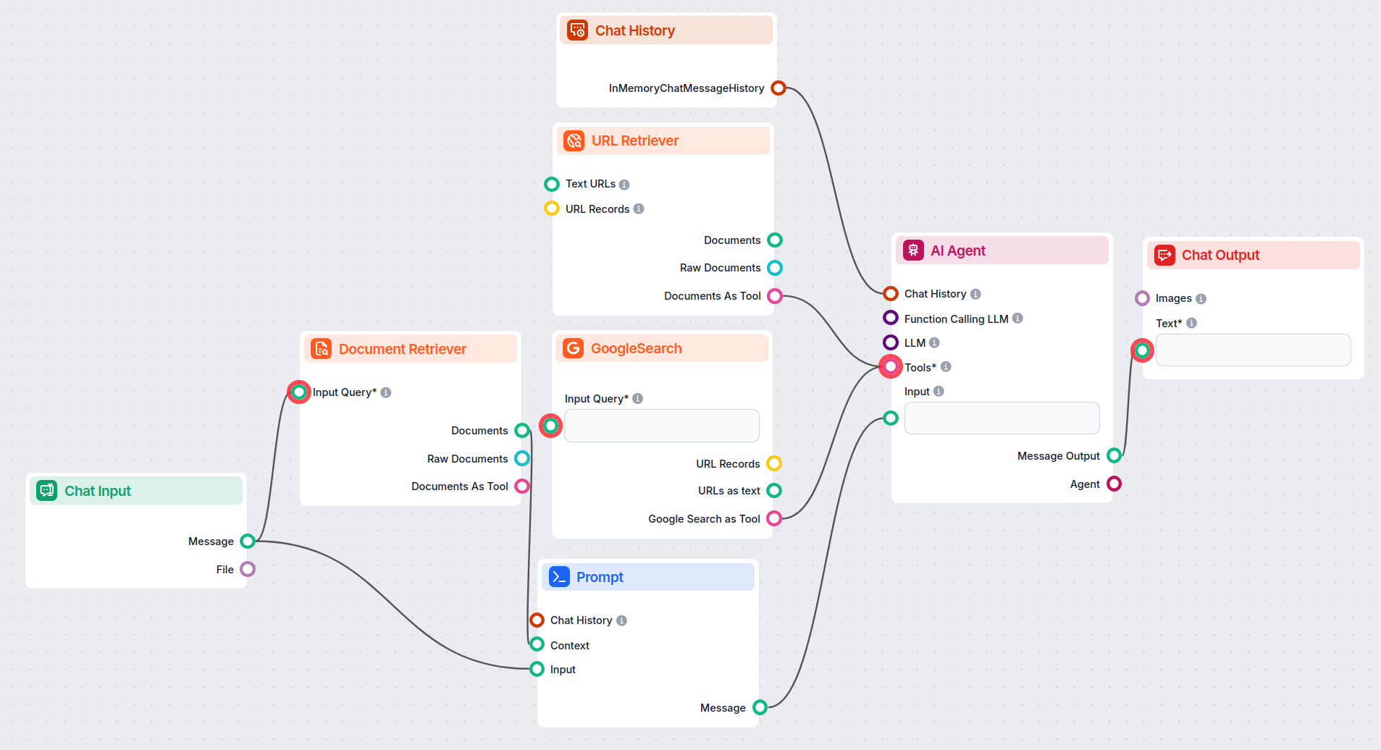Click info icon beside Document Retriever Input Query
1381x750 pixels.
tap(386, 392)
